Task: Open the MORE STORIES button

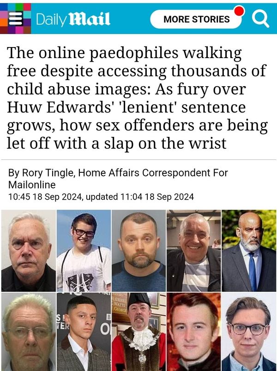Action: pos(196,19)
